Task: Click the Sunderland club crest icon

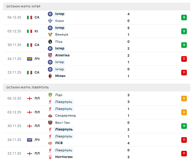Action: [50, 115]
